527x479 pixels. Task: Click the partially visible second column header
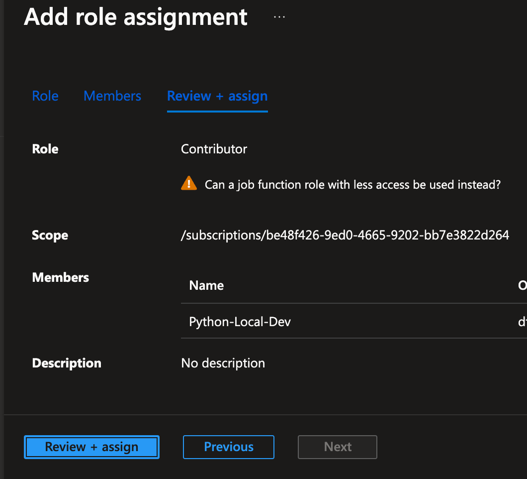[522, 285]
